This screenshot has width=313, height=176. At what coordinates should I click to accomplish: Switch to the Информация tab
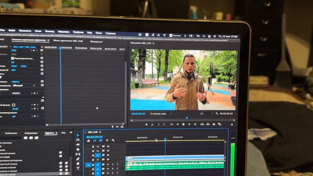pyautogui.click(x=31, y=133)
